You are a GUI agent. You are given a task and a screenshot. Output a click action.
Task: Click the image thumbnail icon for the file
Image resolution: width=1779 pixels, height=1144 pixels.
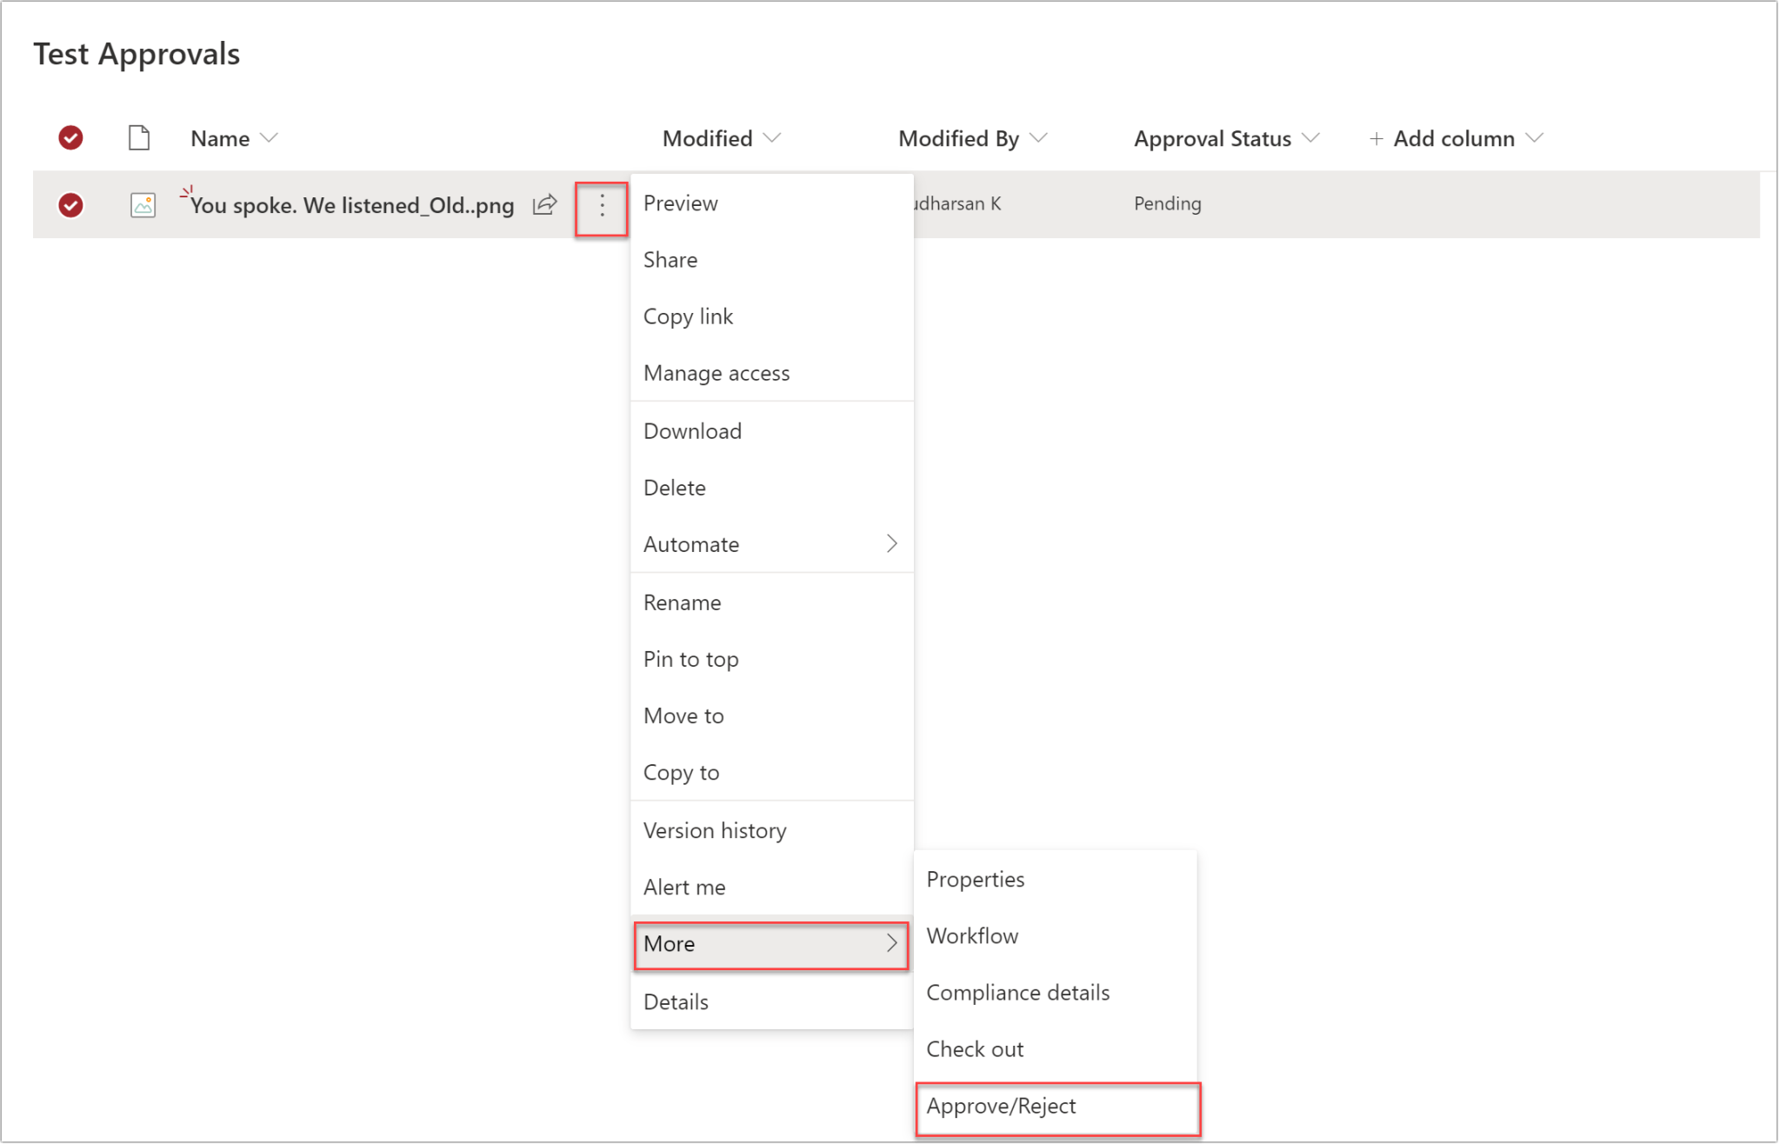(x=143, y=204)
